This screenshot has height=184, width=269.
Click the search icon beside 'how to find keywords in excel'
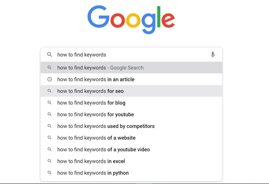pos(50,161)
